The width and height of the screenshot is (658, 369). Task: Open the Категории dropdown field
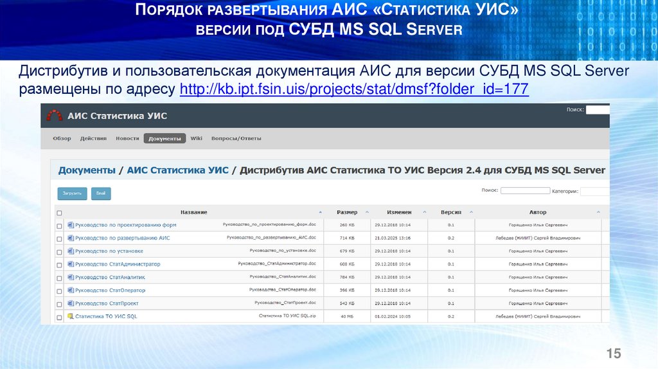(595, 191)
